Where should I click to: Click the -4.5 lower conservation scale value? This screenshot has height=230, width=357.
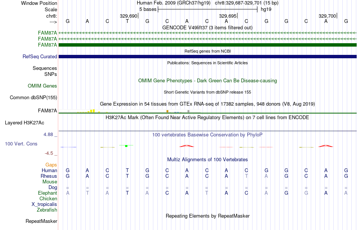coord(49,153)
